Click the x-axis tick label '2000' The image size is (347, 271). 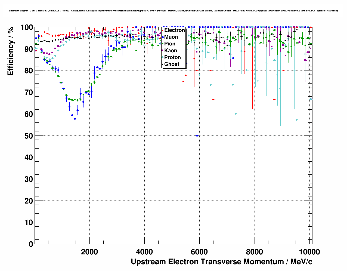89,252
